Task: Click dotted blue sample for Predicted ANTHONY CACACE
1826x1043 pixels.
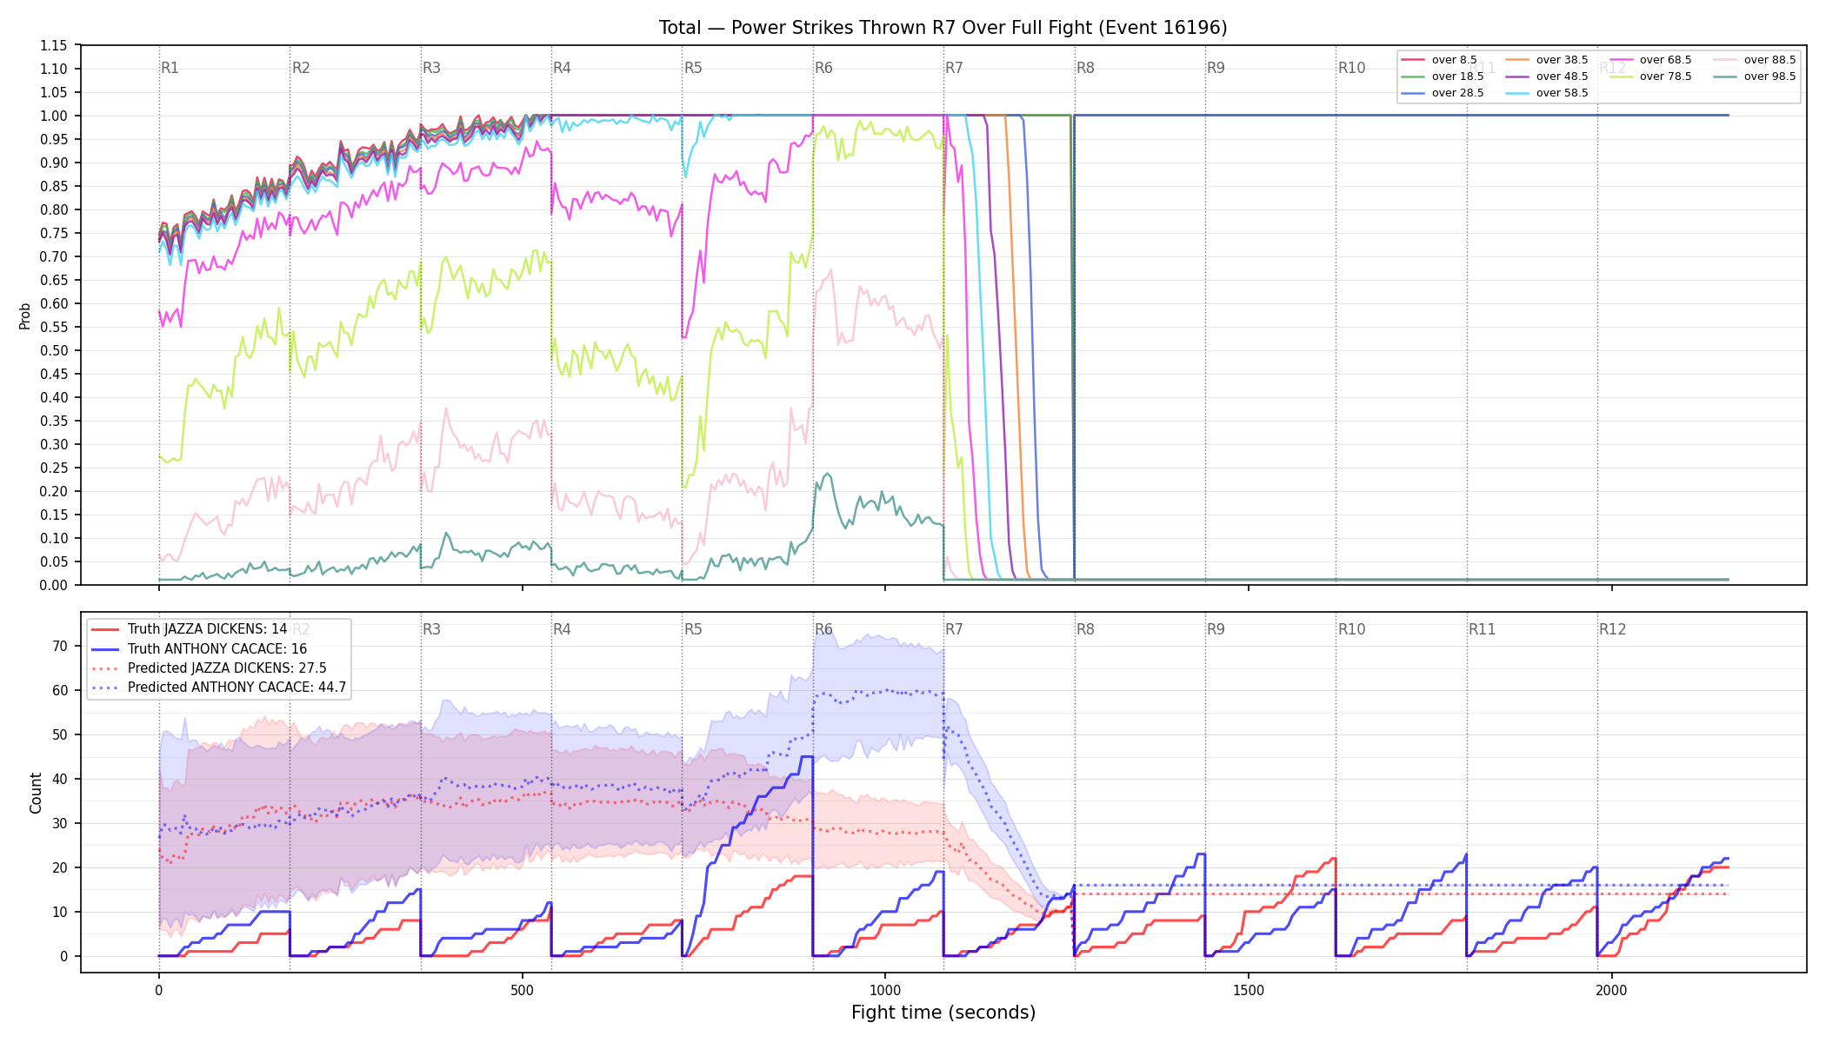Action: pos(106,688)
